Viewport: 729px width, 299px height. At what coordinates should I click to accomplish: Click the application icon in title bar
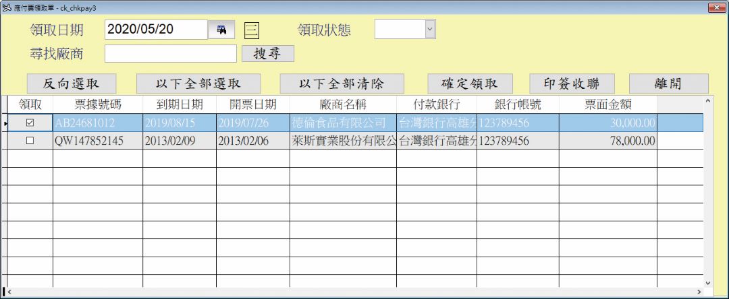6,8
